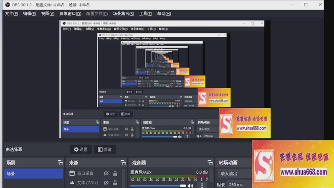The image size is (334, 188).
Task: Open the 视图(V) menu
Action: pos(48,14)
